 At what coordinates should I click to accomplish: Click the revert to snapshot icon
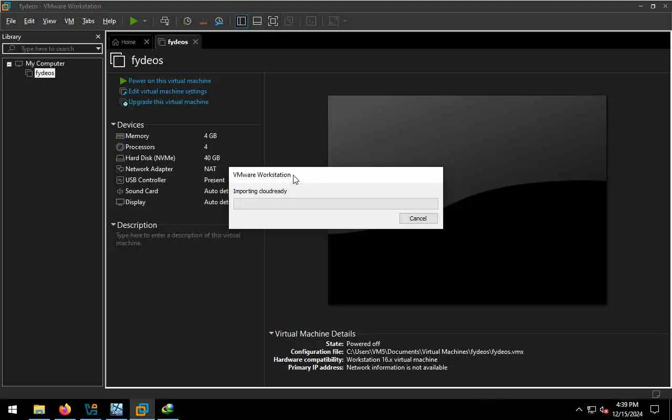(x=203, y=21)
